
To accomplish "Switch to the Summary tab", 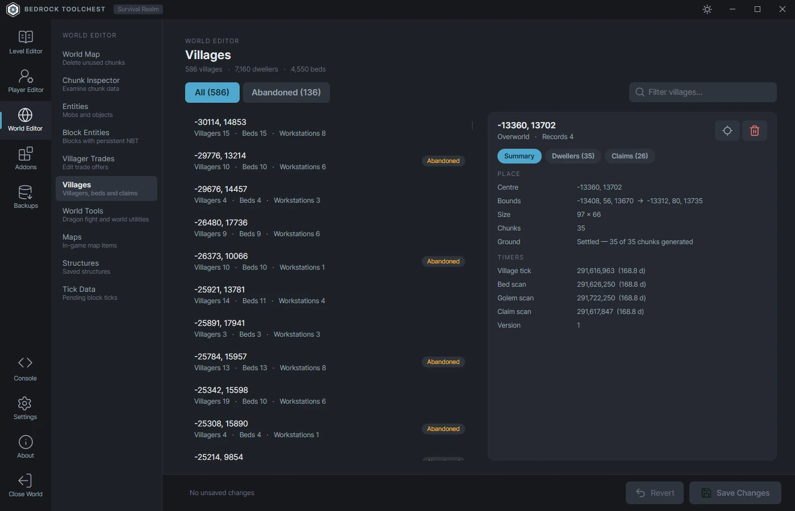I will point(519,156).
